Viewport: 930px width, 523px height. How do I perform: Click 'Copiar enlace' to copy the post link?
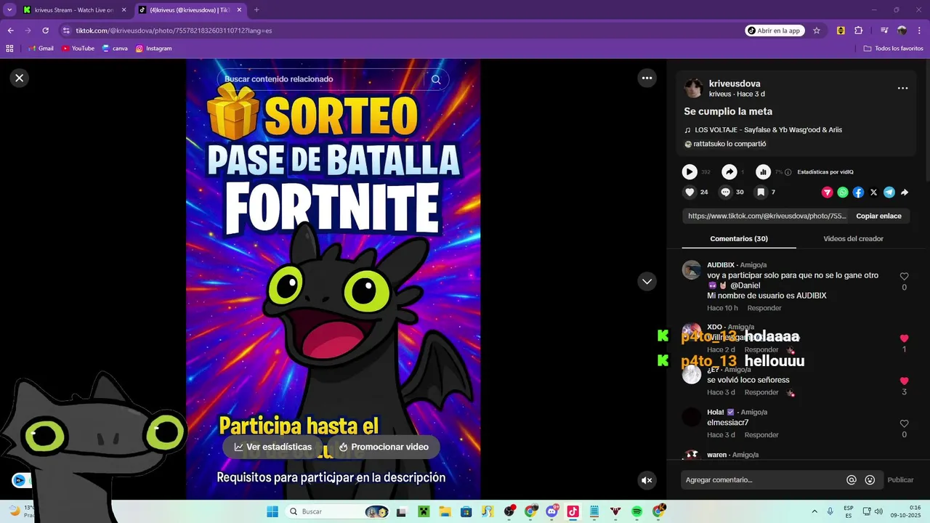[878, 216]
